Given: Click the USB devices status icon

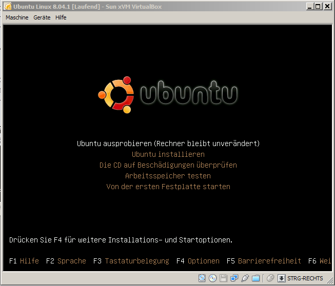Looking at the screenshot, I should coord(245,278).
